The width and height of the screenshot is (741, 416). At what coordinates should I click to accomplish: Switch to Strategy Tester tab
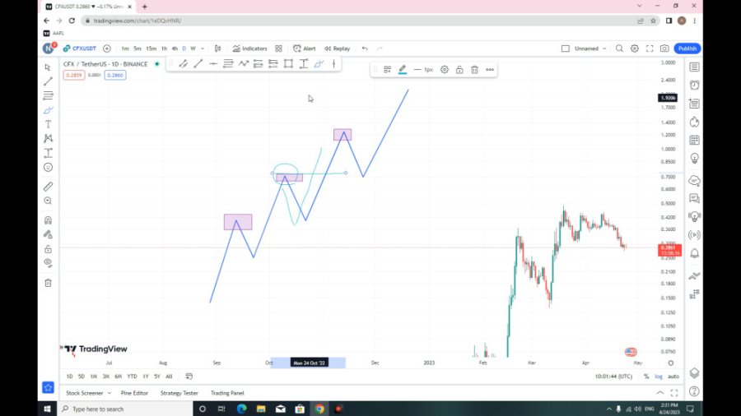pyautogui.click(x=179, y=393)
